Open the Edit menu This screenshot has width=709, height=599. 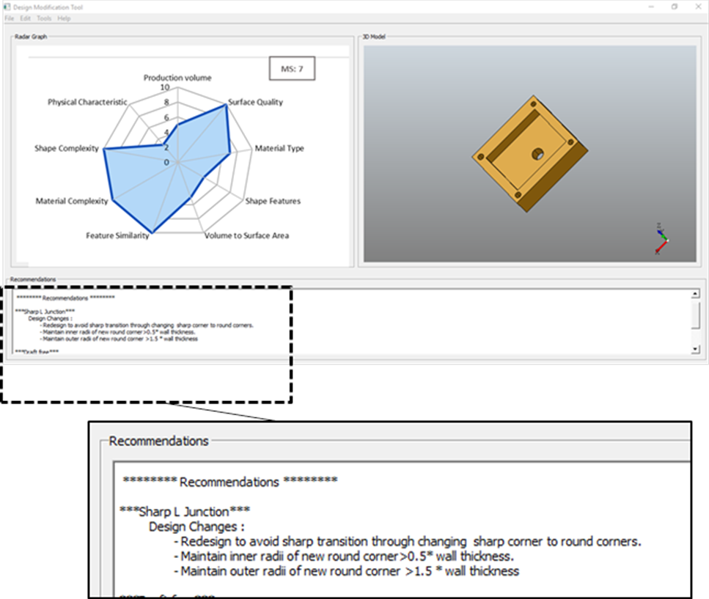click(26, 18)
